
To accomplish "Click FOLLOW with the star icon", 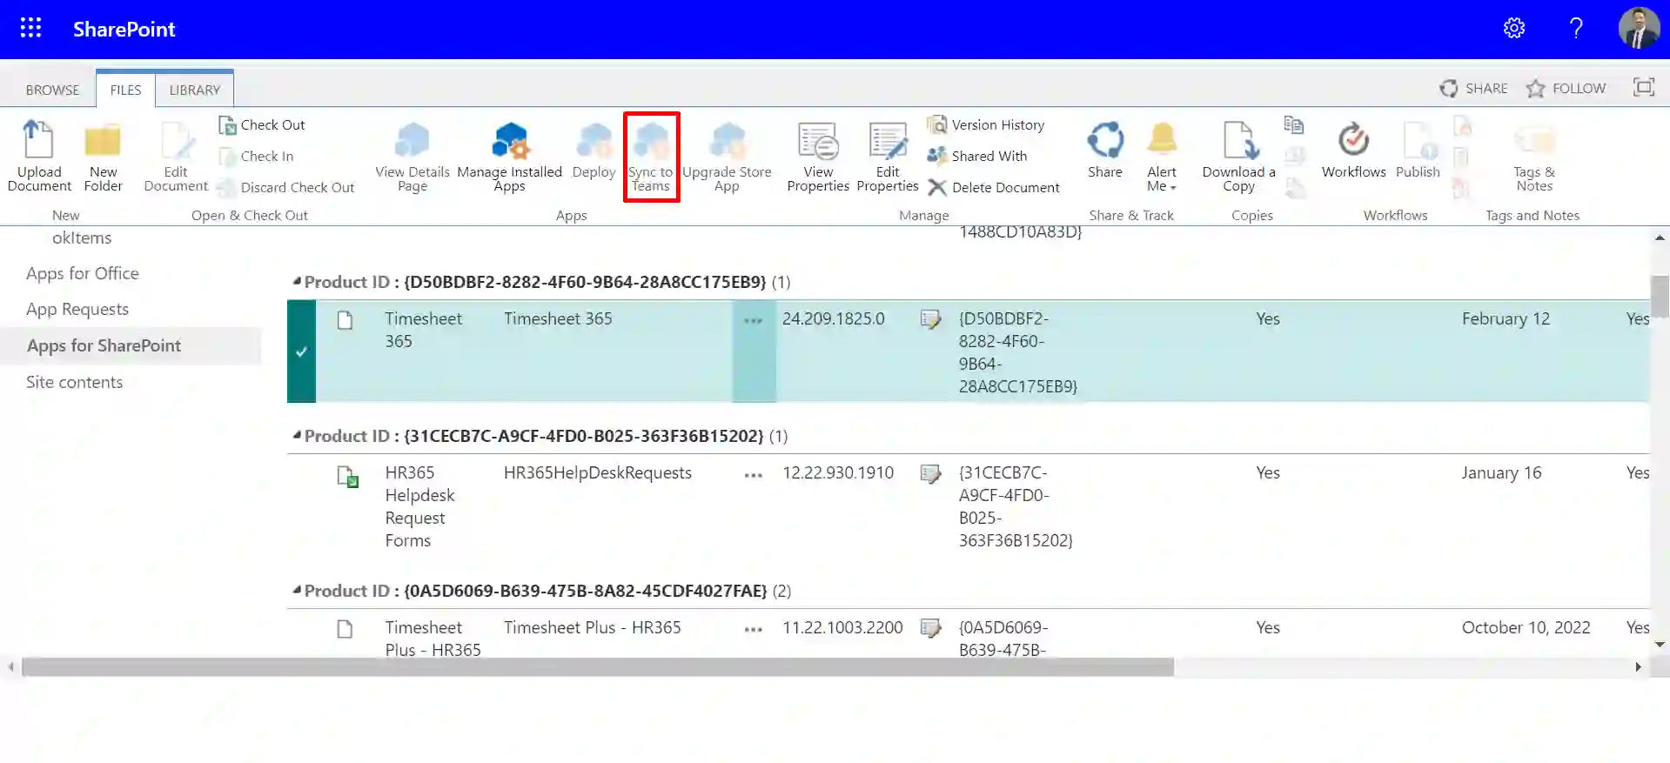I will pyautogui.click(x=1566, y=89).
